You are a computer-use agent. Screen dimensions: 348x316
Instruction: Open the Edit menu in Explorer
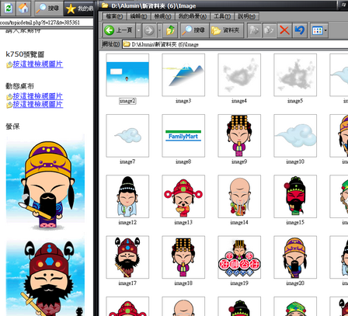138,16
